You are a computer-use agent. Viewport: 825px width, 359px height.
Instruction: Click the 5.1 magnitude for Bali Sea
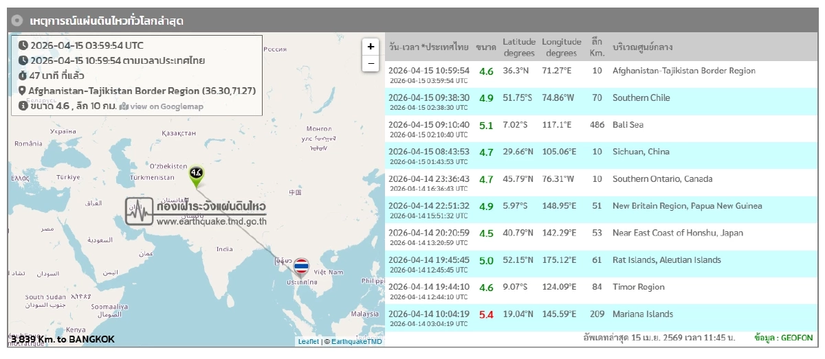[486, 126]
